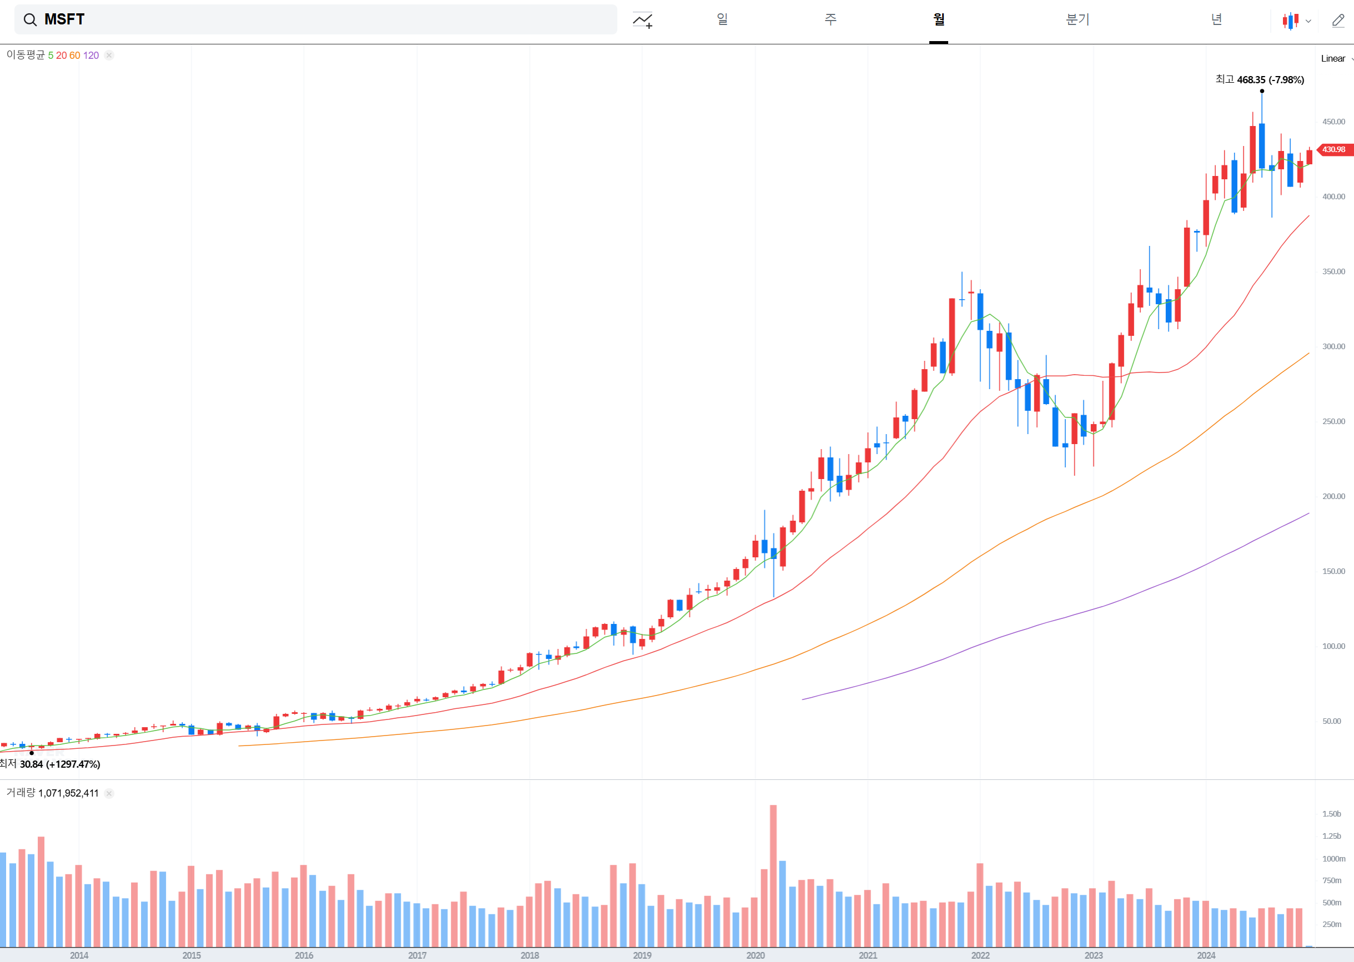Click the current price tag 430.98

1335,149
